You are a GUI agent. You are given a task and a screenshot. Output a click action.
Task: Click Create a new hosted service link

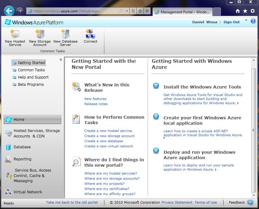click(108, 131)
